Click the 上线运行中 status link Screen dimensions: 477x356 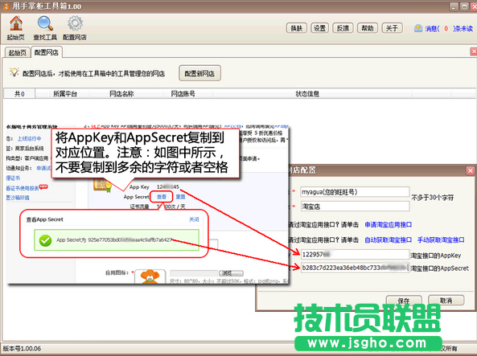(29, 139)
